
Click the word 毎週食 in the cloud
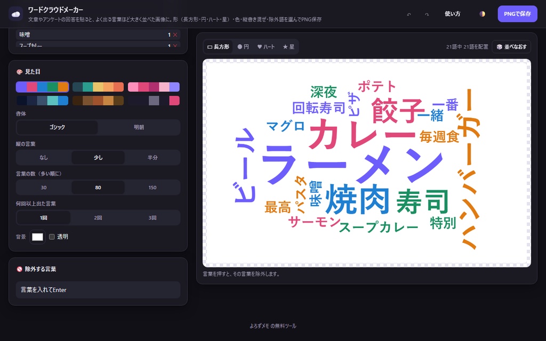439,137
